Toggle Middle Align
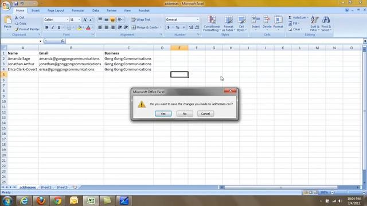 click(106, 19)
